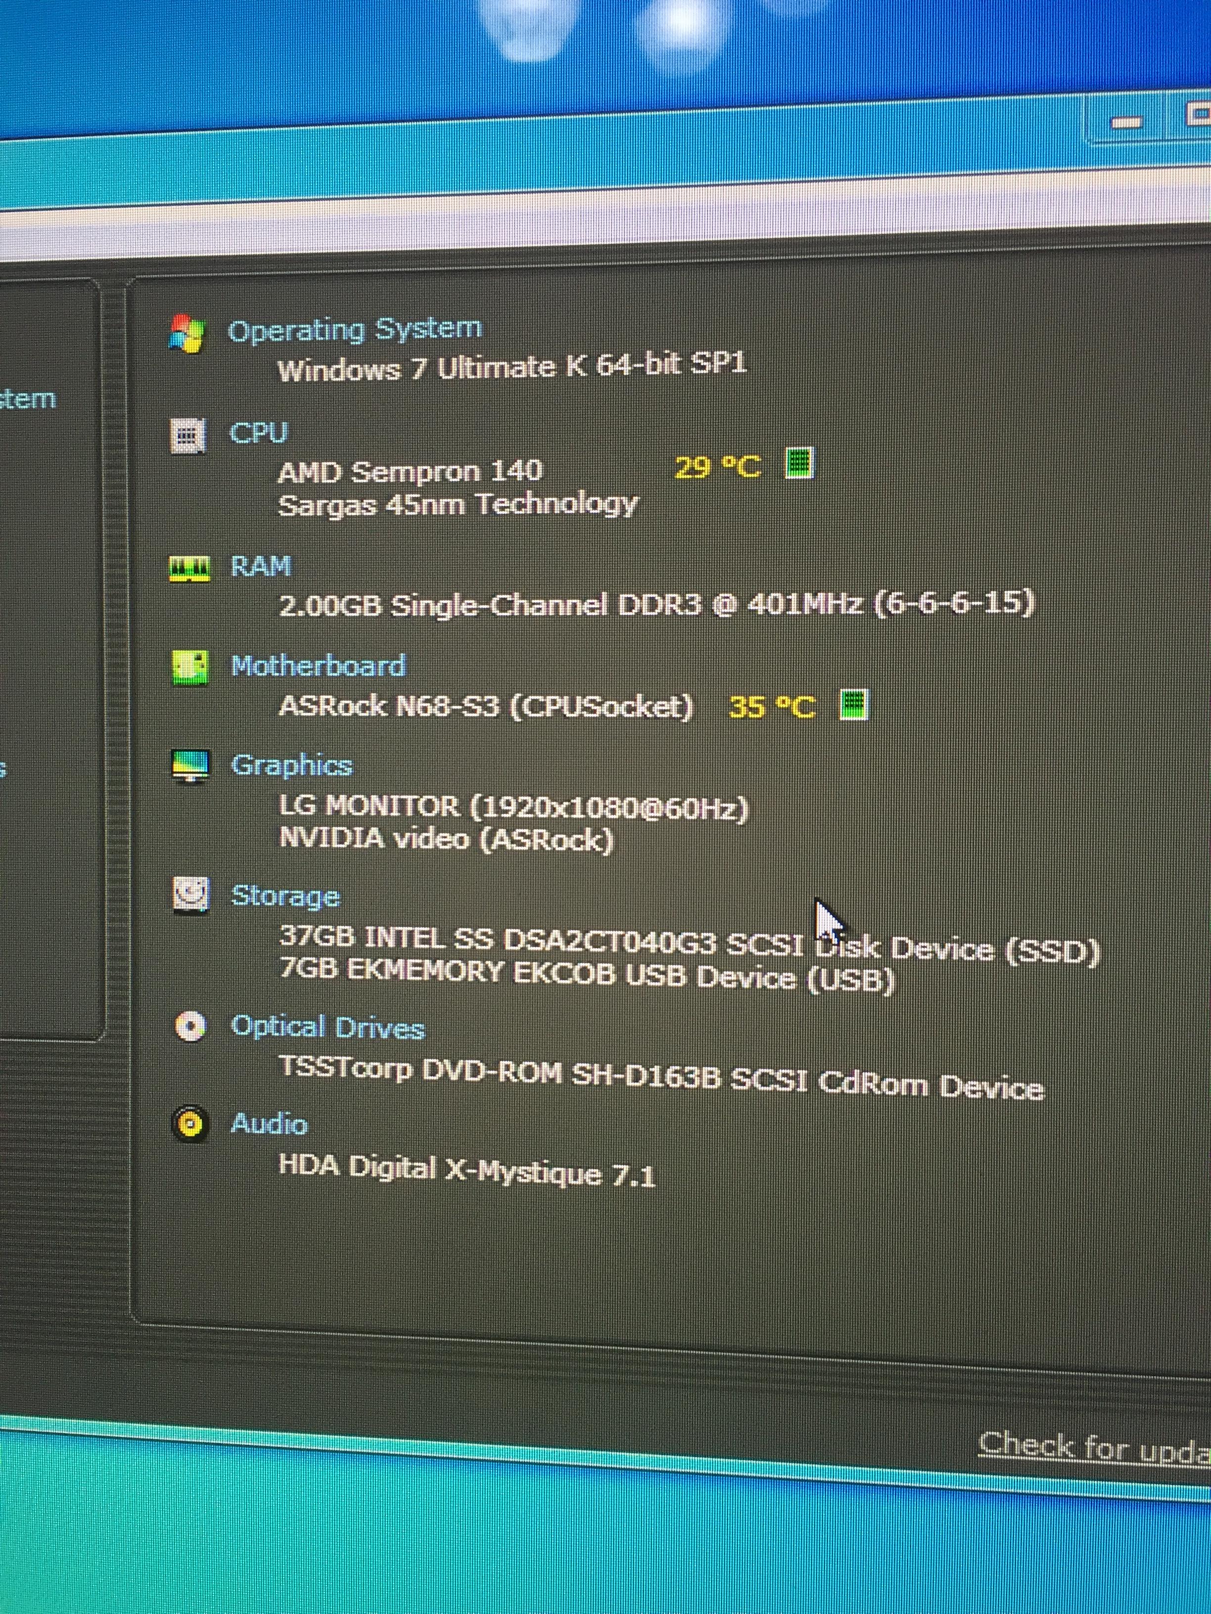Screen dimensions: 1211x1614
Task: Click the Audio speaker icon
Action: [190, 1124]
